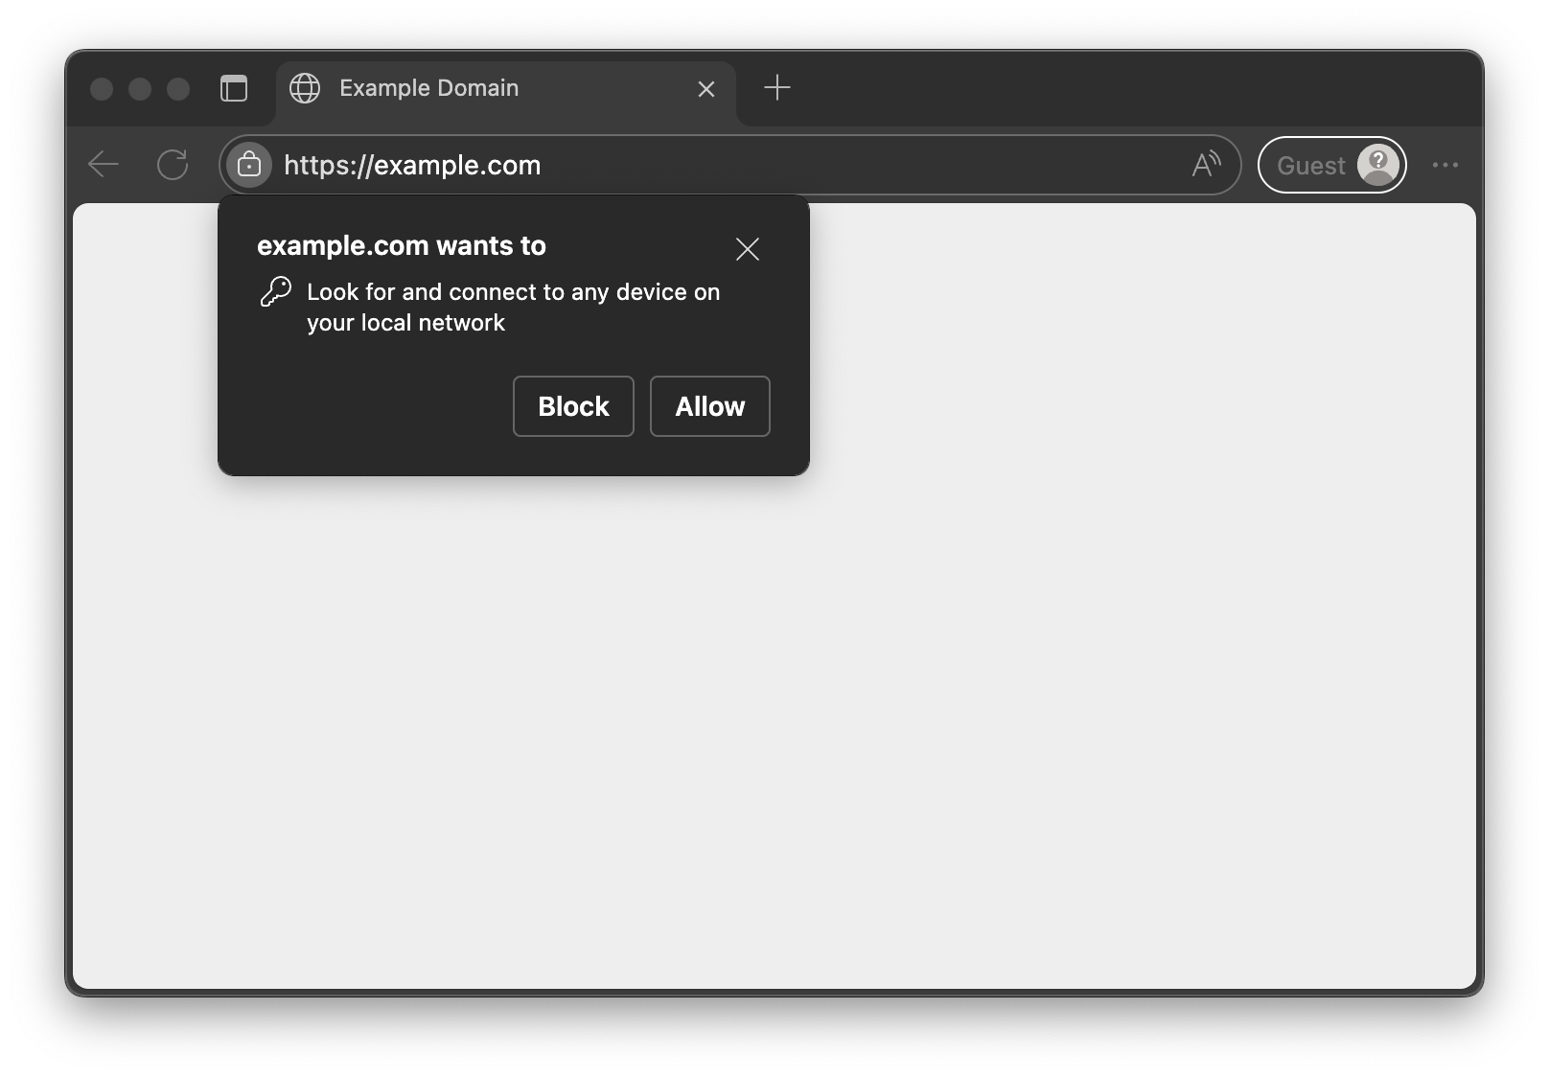Close the Example Domain tab
Screen dimensions: 1549x1077
pos(706,89)
